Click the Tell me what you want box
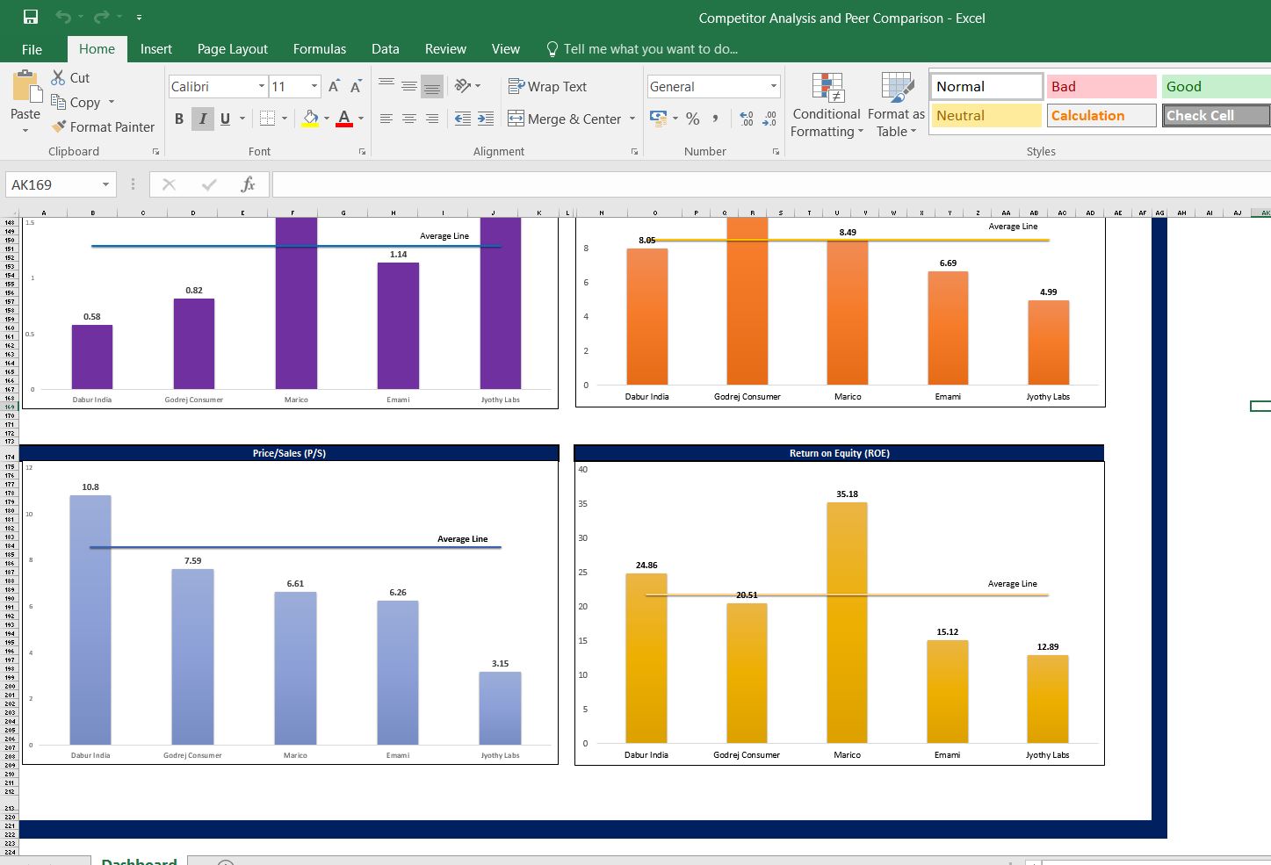The image size is (1271, 865). pos(642,49)
